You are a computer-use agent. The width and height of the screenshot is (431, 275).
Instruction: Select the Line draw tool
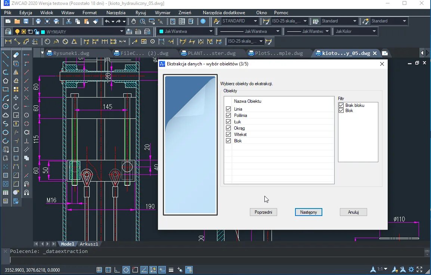[x=6, y=55]
